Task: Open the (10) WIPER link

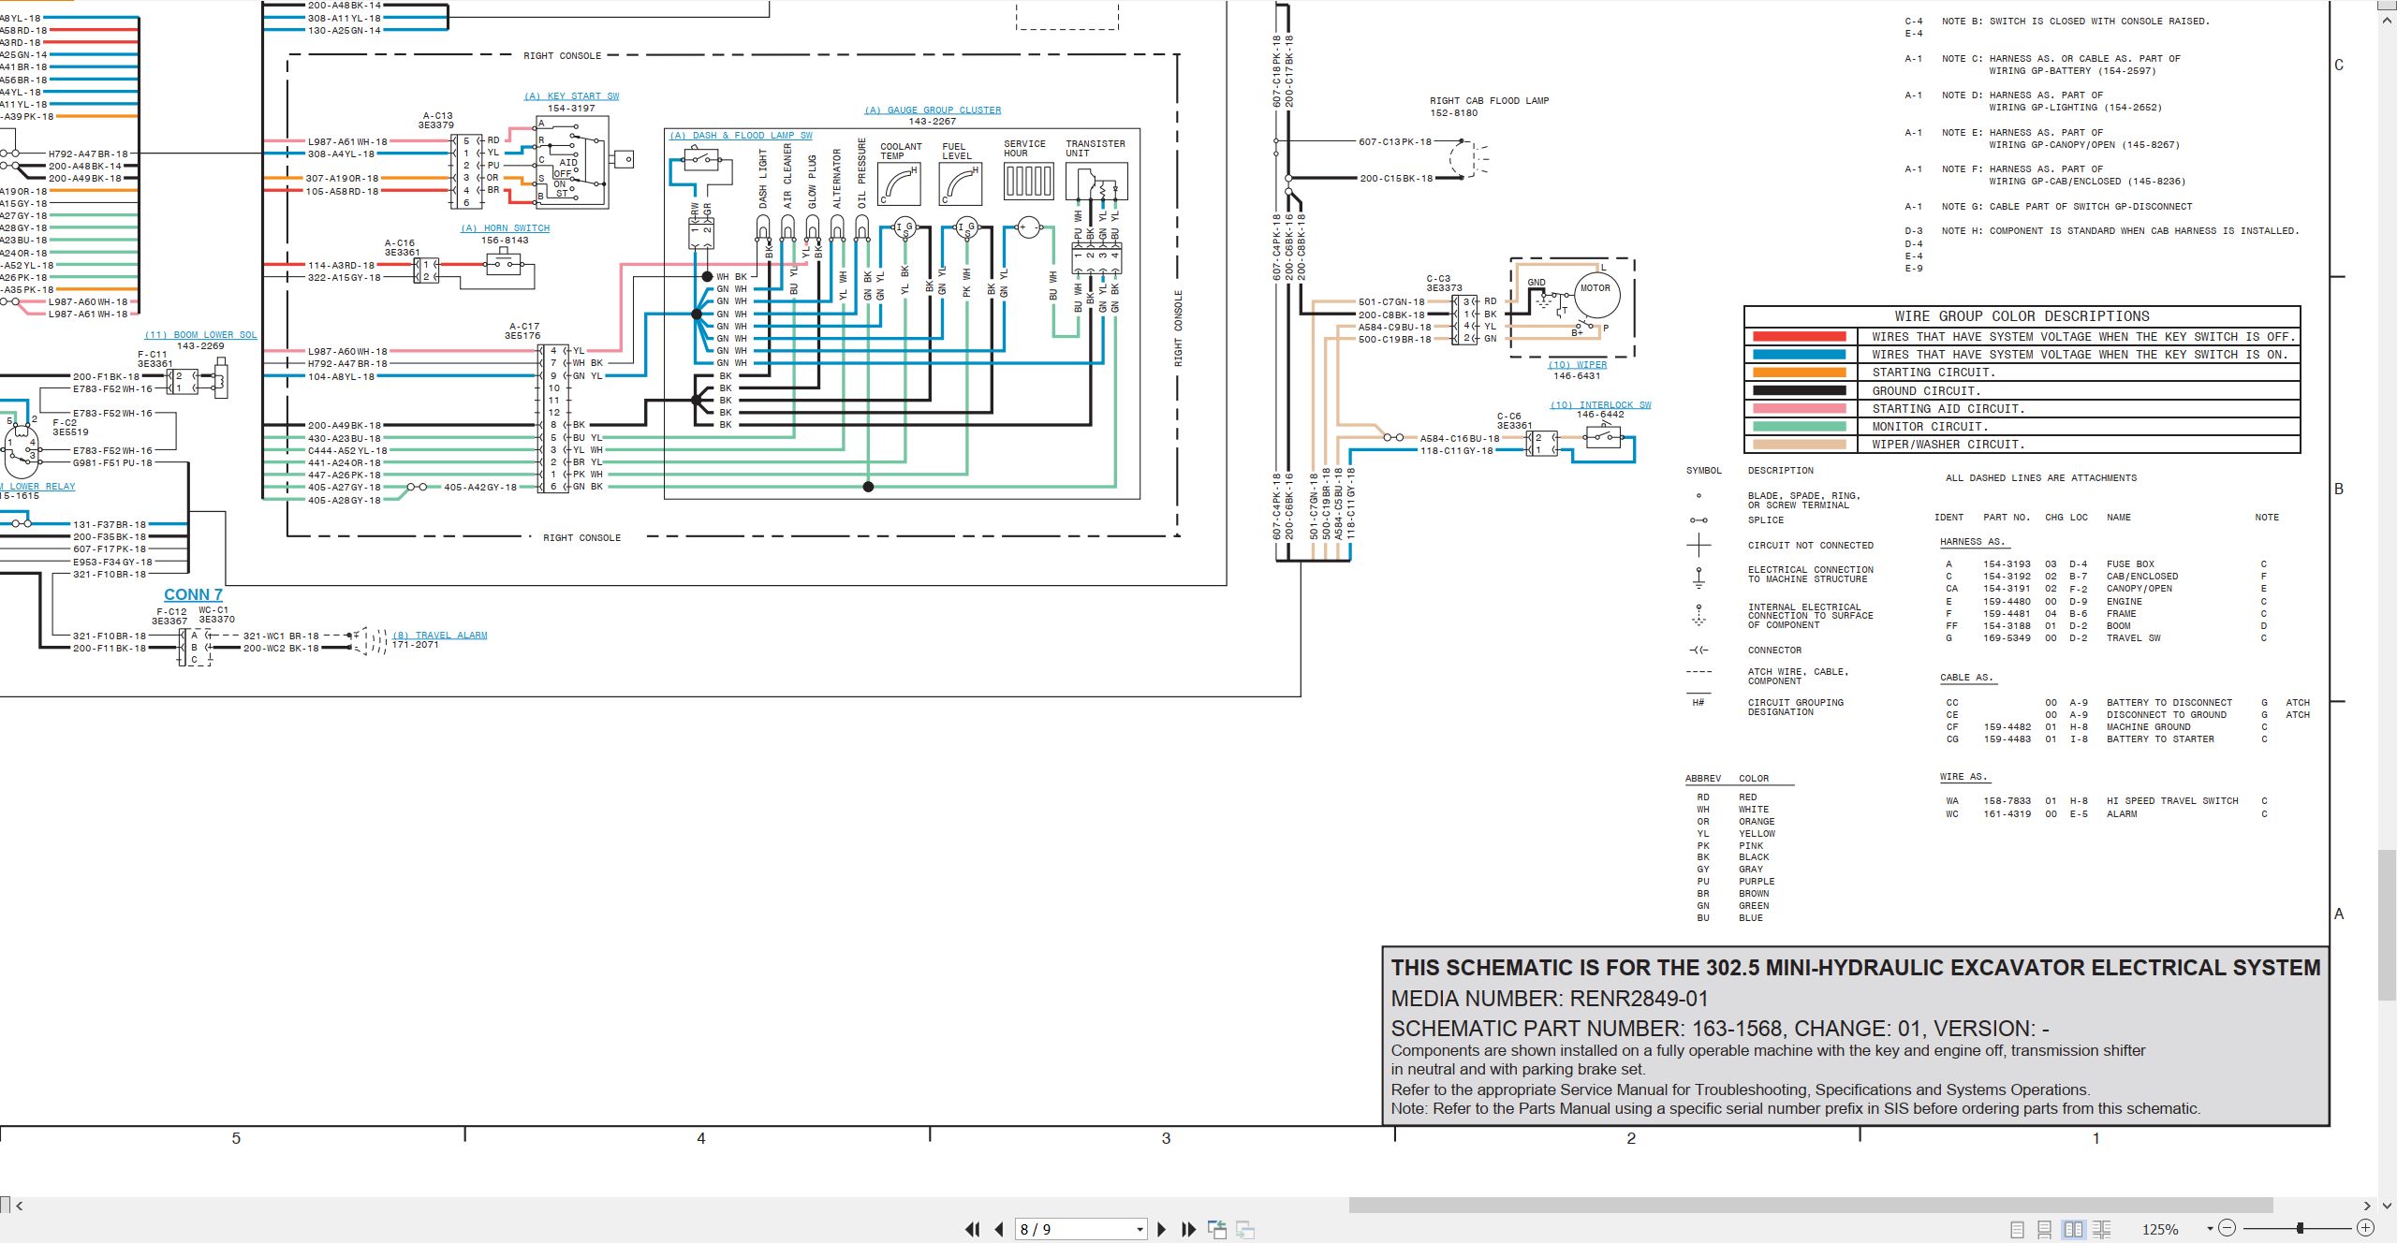Action: click(x=1577, y=365)
